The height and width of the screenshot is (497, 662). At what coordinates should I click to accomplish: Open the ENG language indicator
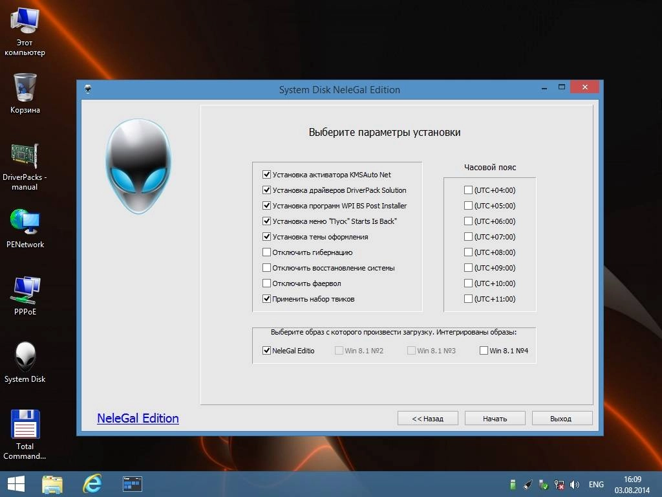tap(596, 485)
